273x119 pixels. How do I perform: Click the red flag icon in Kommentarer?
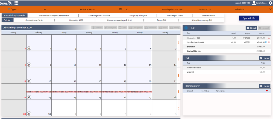click(266, 91)
